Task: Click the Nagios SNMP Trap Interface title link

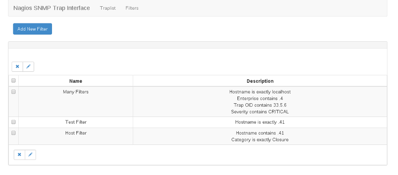Action: [x=51, y=8]
